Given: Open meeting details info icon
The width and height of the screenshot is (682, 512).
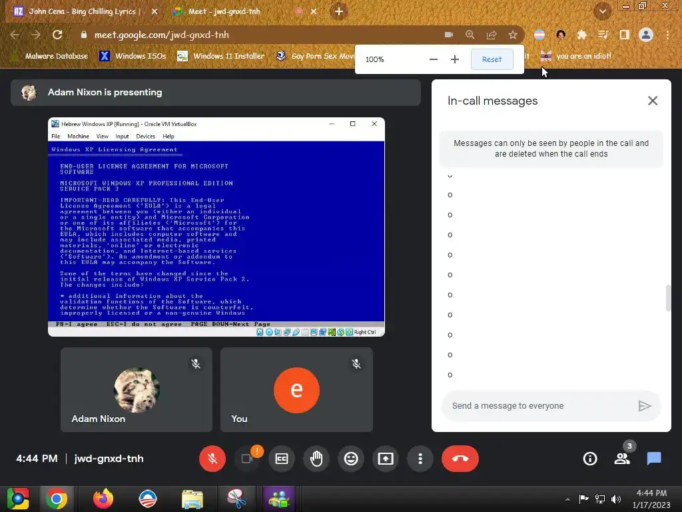Looking at the screenshot, I should tap(590, 459).
